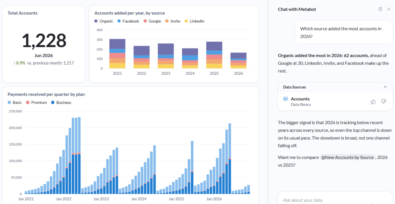Screen dimensions: 395x204
Task: Clear the Metabot chat with trash icon
Action: (380, 9)
